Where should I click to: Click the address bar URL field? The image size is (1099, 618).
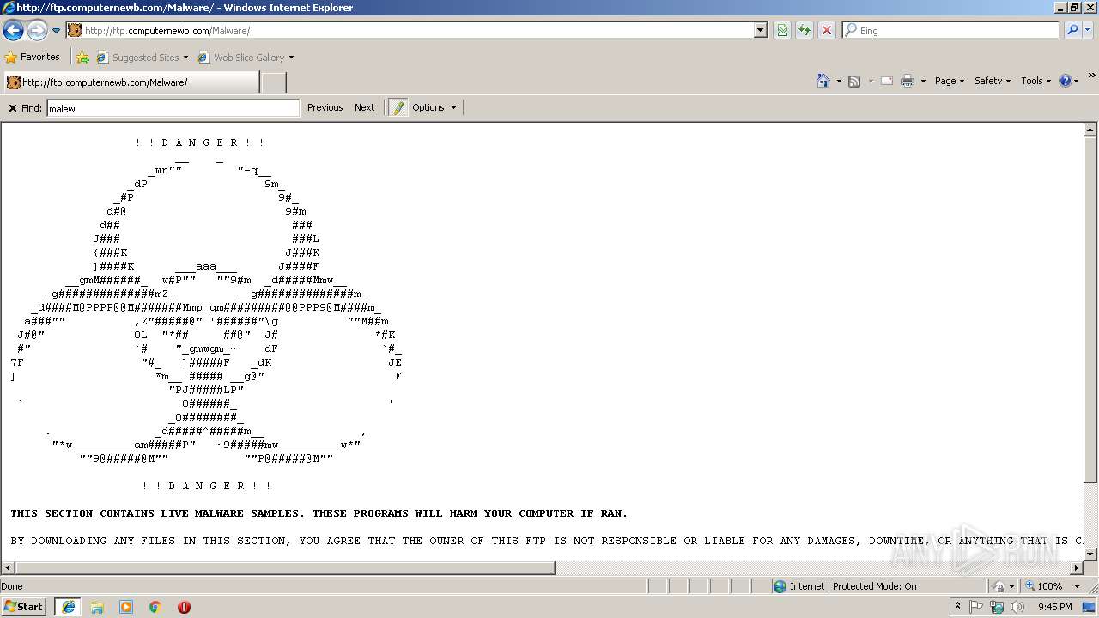(418, 31)
